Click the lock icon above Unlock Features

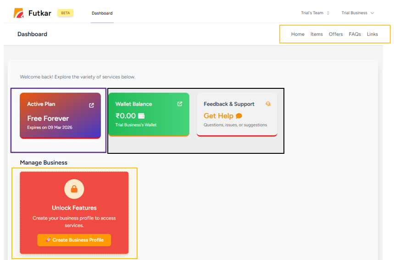coord(74,189)
